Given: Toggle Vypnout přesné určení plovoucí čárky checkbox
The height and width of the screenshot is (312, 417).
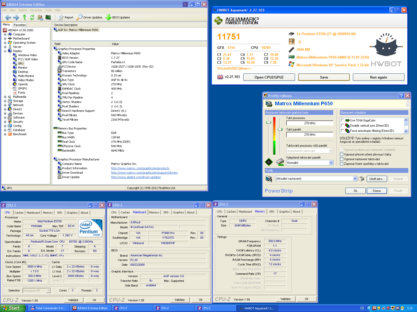Looking at the screenshot, I should 341,154.
